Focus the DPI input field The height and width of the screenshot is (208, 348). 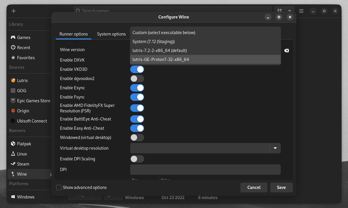(205, 170)
